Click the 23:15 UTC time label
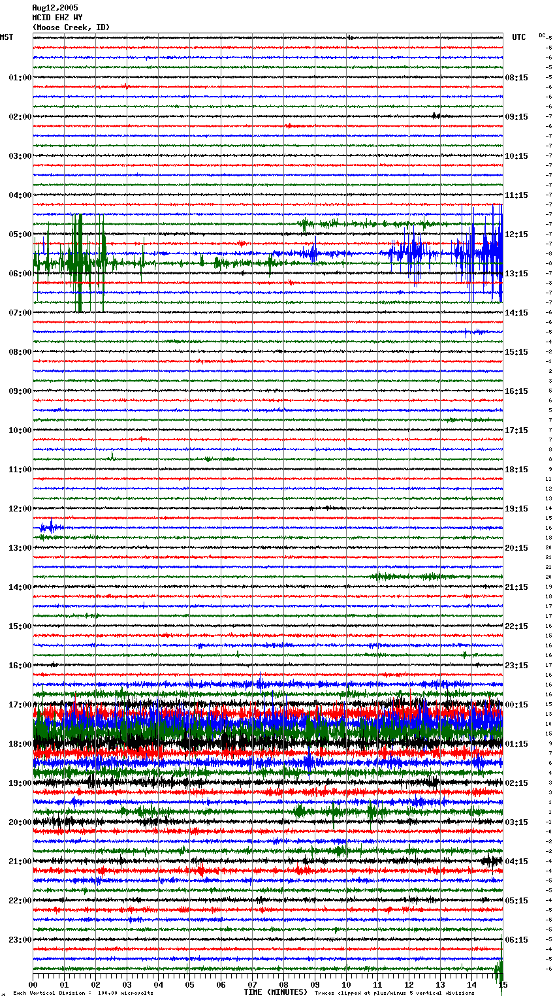 (516, 666)
